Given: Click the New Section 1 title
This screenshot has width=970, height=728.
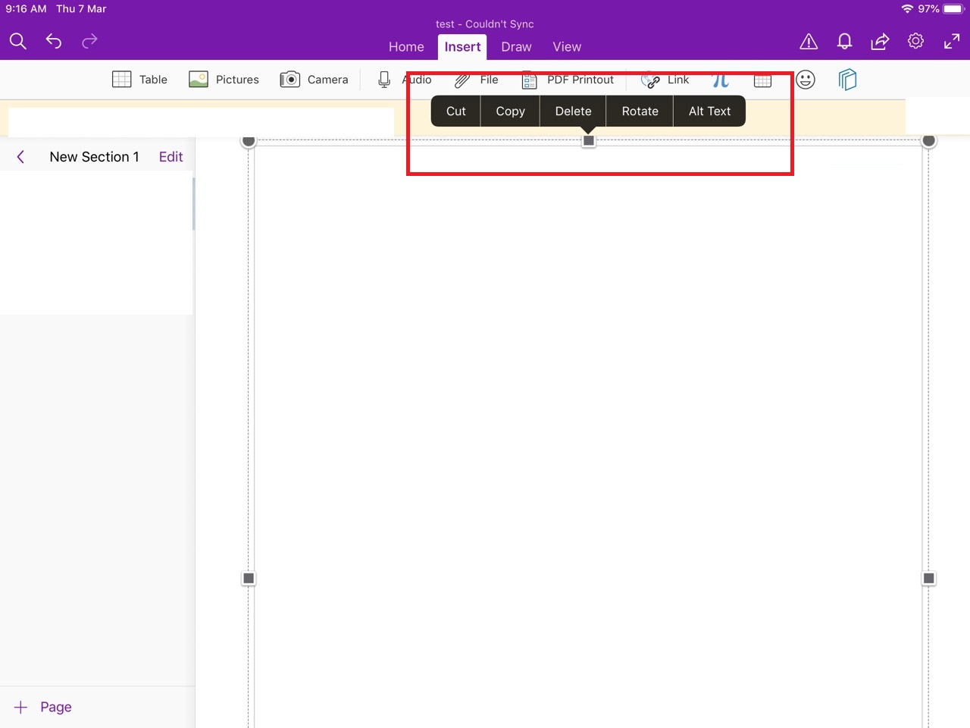Looking at the screenshot, I should click(x=94, y=157).
